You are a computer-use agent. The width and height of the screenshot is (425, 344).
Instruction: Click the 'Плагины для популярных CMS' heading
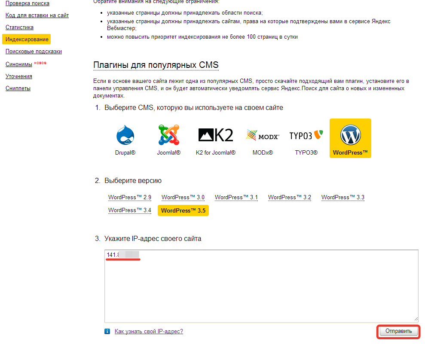click(156, 65)
